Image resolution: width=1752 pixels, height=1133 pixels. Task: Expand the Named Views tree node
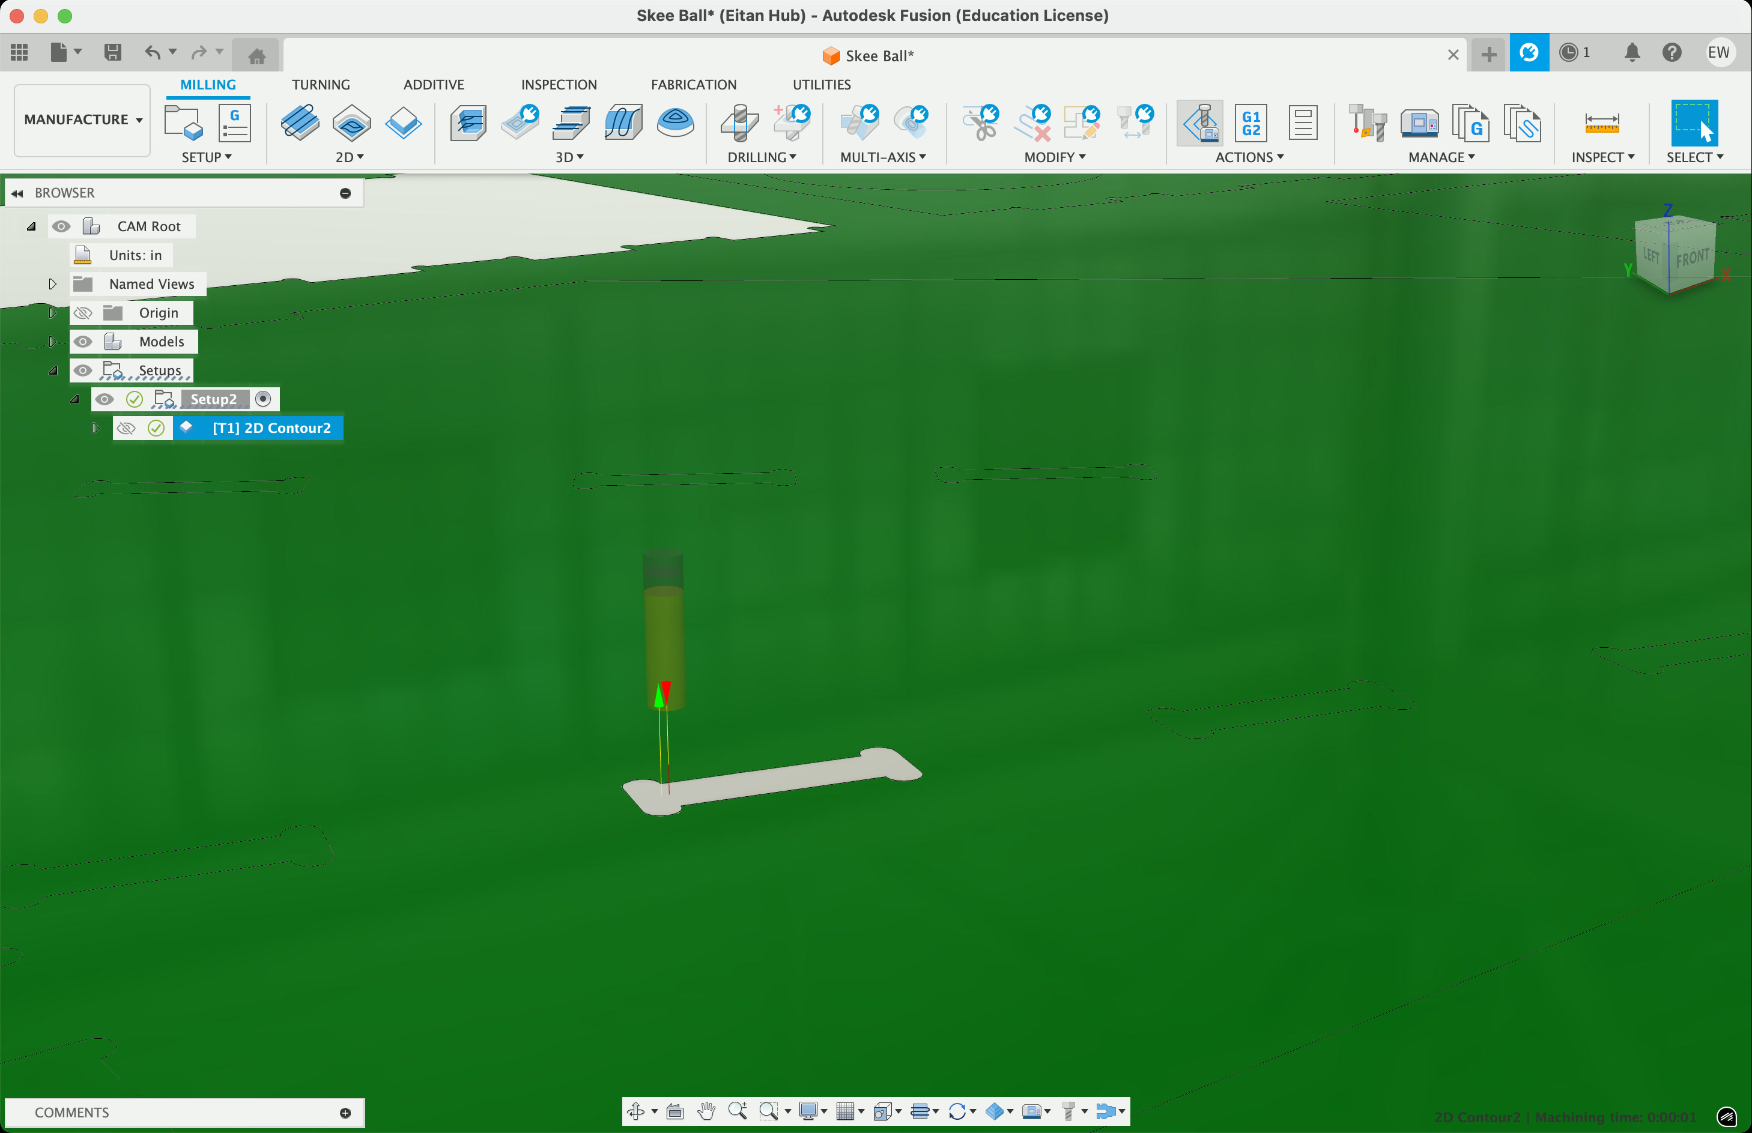[x=52, y=284]
